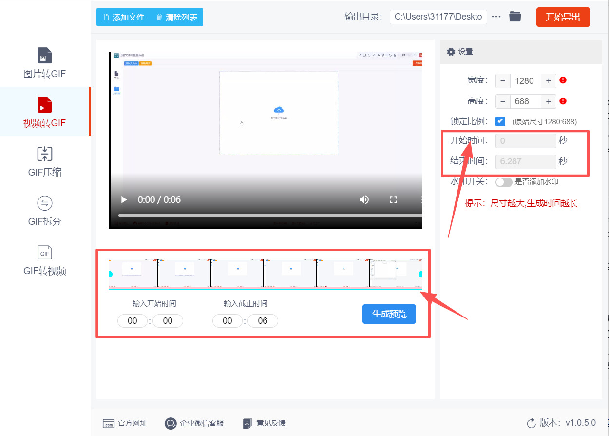Increase width with the plus stepper
The image size is (609, 436).
tap(549, 81)
